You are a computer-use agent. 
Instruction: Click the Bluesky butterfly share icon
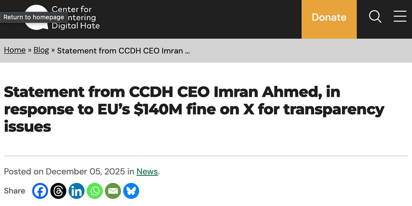tap(131, 191)
